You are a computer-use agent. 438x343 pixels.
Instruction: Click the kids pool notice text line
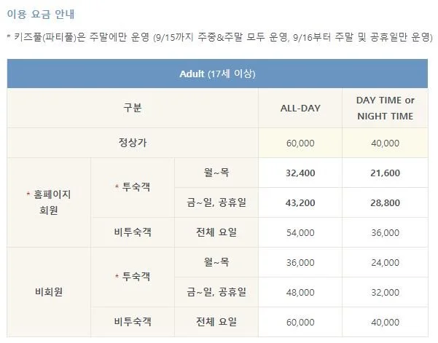219,37
